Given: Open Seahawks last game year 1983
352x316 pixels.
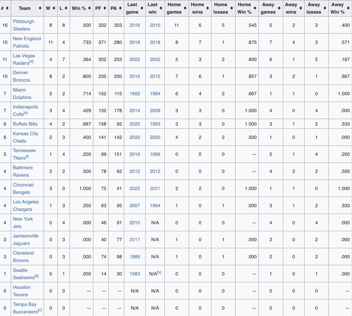Looking at the screenshot, I should tap(135, 274).
